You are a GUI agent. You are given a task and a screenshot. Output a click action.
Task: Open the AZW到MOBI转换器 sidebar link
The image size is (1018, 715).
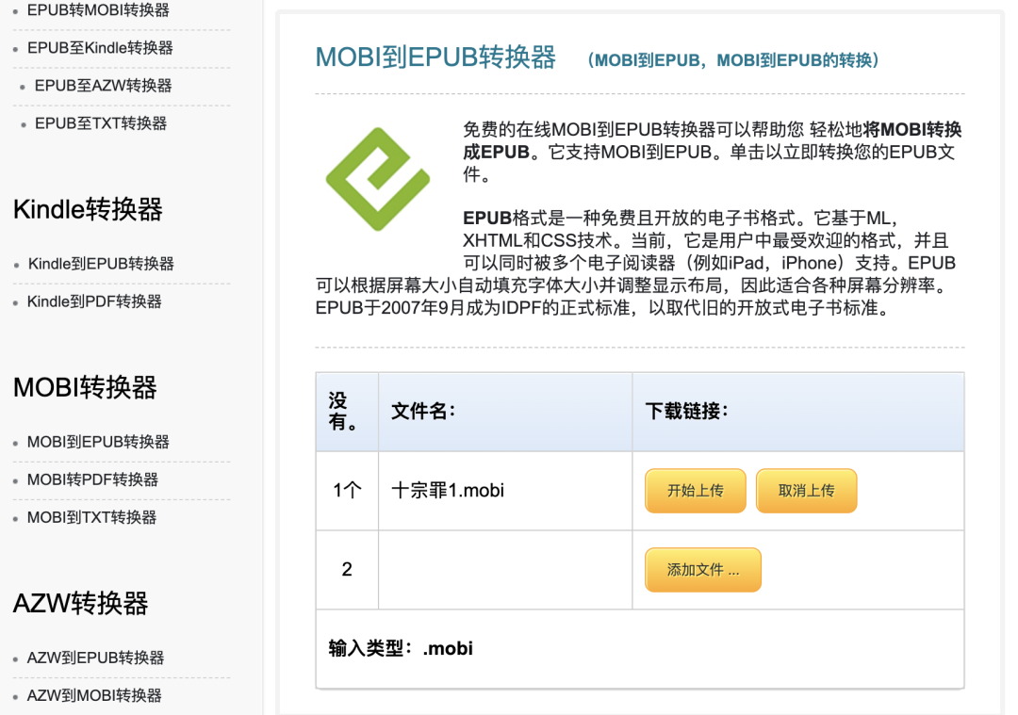(90, 695)
